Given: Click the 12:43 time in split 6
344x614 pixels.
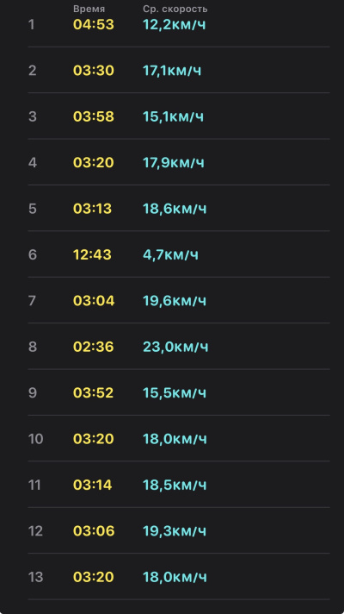Looking at the screenshot, I should pyautogui.click(x=92, y=255).
